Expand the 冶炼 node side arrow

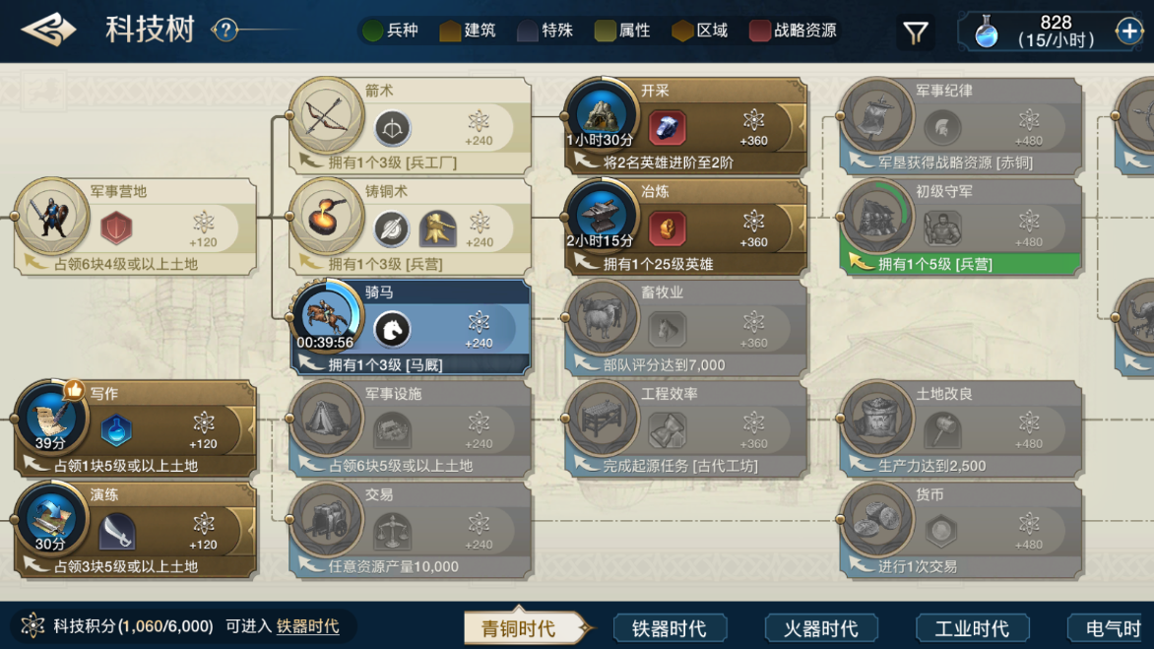point(797,228)
